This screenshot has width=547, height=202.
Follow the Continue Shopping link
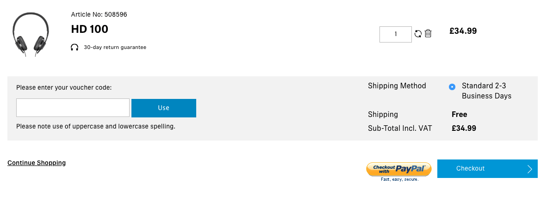tap(37, 163)
